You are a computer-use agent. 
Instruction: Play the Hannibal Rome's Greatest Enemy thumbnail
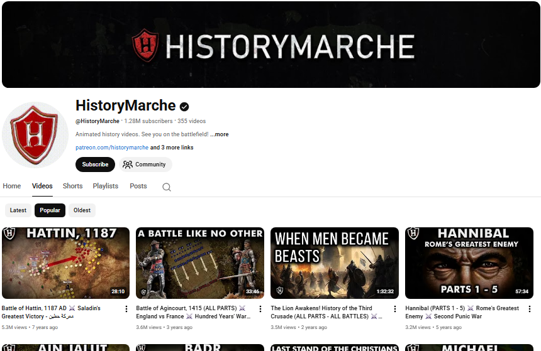click(x=469, y=263)
